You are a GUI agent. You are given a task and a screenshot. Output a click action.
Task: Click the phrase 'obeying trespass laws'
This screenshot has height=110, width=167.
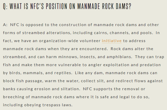click(48, 105)
